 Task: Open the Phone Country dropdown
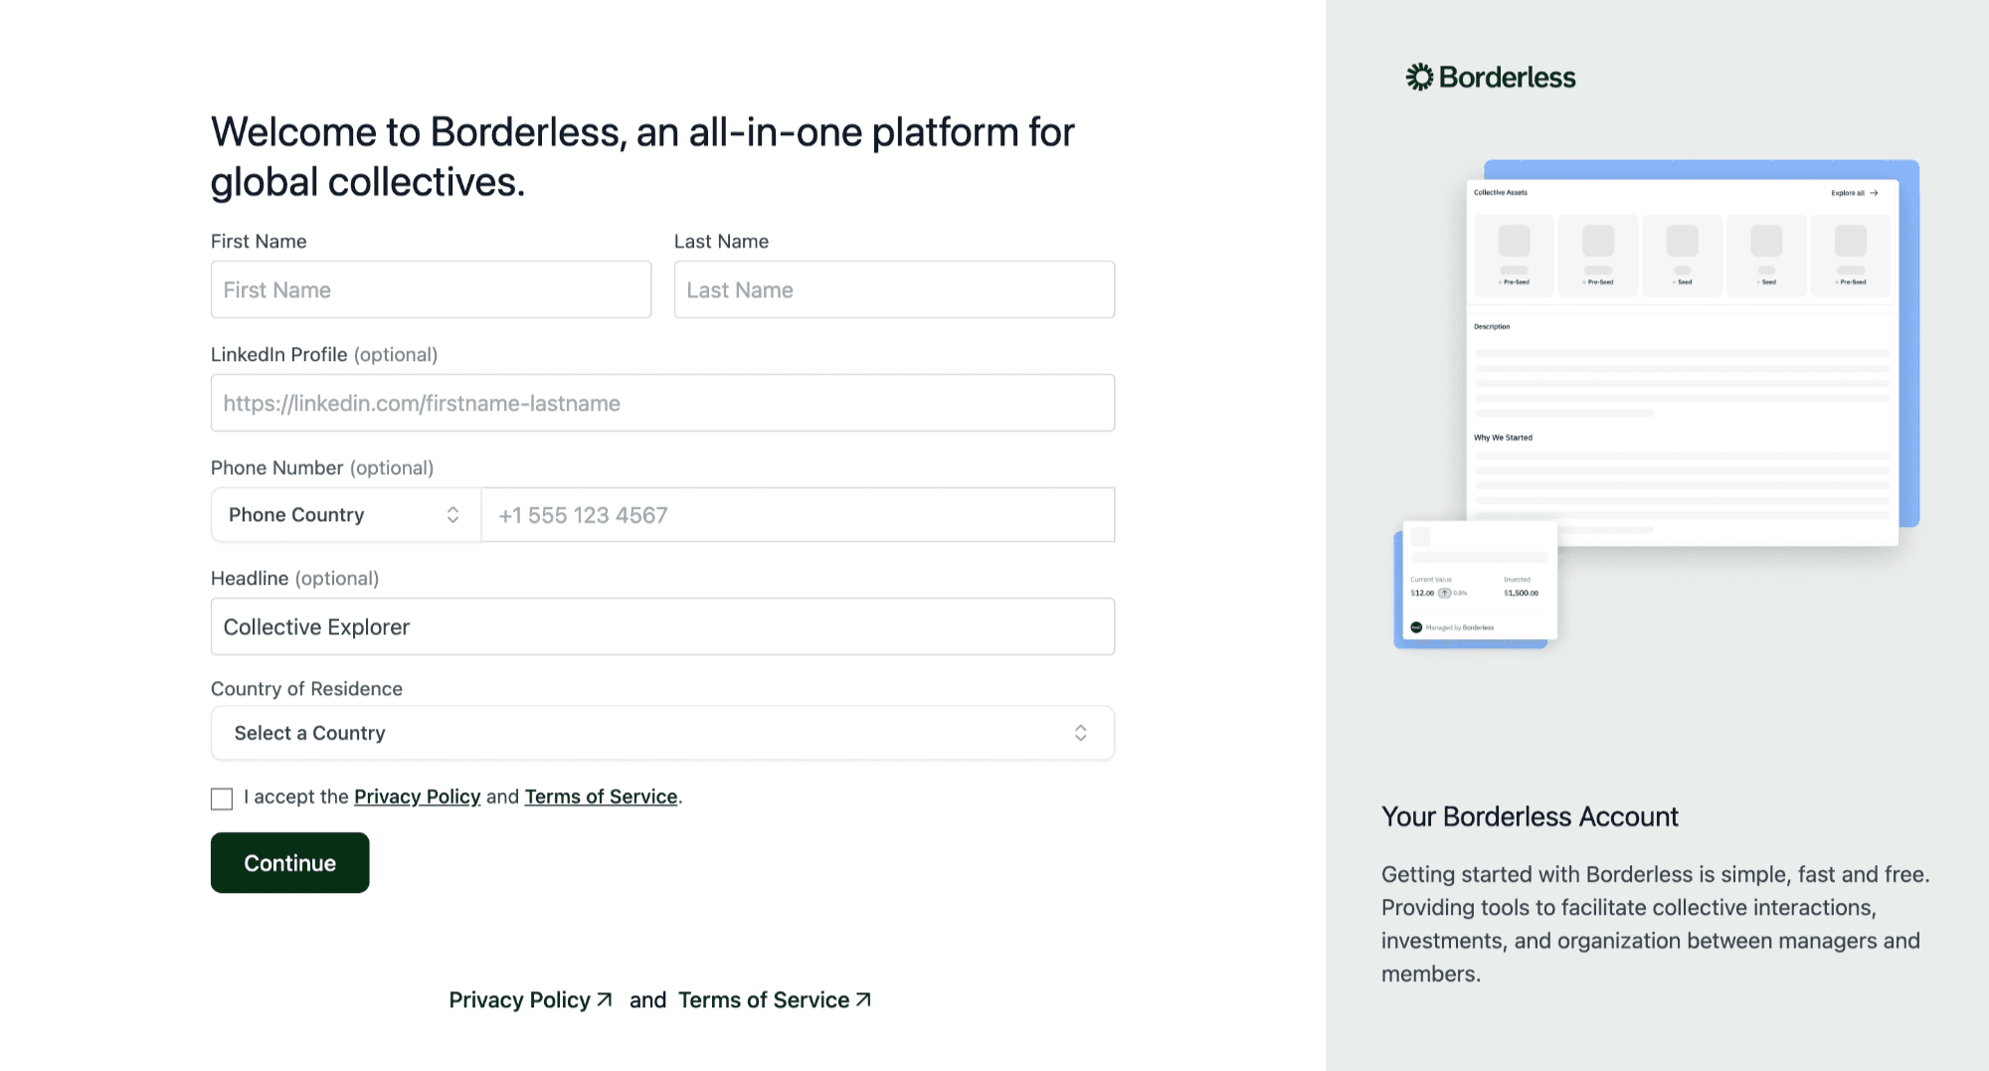(x=346, y=514)
